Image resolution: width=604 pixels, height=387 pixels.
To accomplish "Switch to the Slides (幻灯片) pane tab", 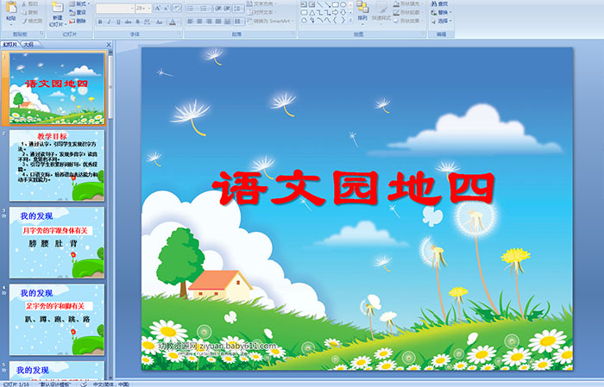I will (x=10, y=45).
